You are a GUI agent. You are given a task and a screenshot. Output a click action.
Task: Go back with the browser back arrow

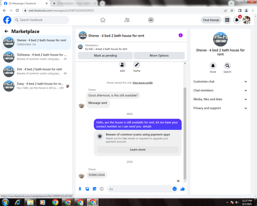click(x=5, y=10)
